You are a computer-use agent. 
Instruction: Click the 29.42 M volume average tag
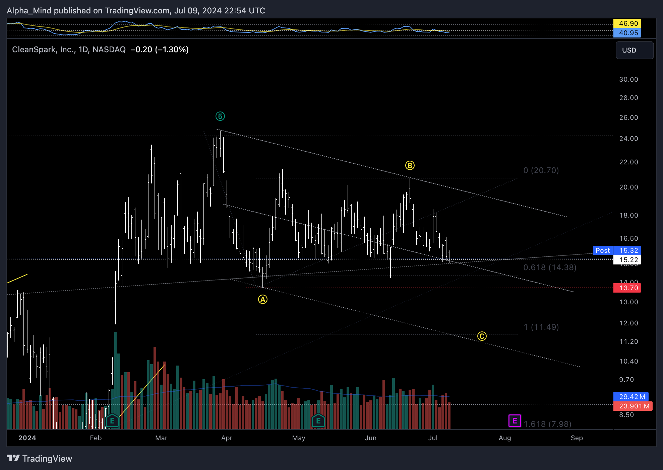(631, 397)
